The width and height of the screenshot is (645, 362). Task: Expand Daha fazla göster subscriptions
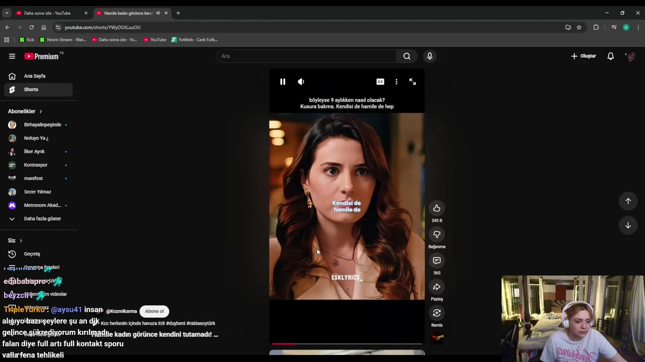tap(38, 219)
